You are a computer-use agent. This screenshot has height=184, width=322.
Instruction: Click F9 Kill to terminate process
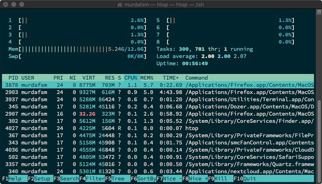click(221, 179)
